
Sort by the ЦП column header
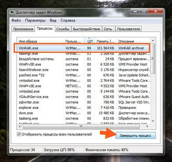[x=89, y=41]
